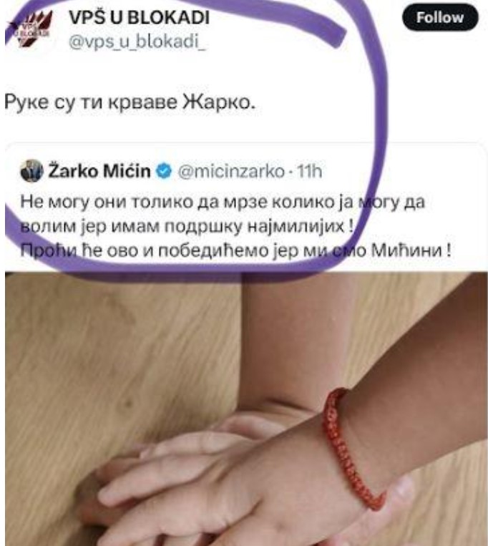Viewport: 488px width, 546px height.
Task: Click the 11h timestamp of quoted tweet
Action: (x=309, y=171)
